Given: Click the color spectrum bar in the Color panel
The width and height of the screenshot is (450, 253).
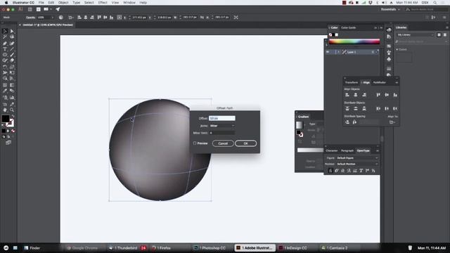Looking at the screenshot, I should point(354,41).
